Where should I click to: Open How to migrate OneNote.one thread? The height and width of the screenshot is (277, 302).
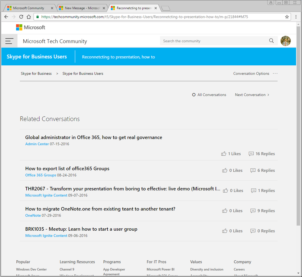(100, 209)
